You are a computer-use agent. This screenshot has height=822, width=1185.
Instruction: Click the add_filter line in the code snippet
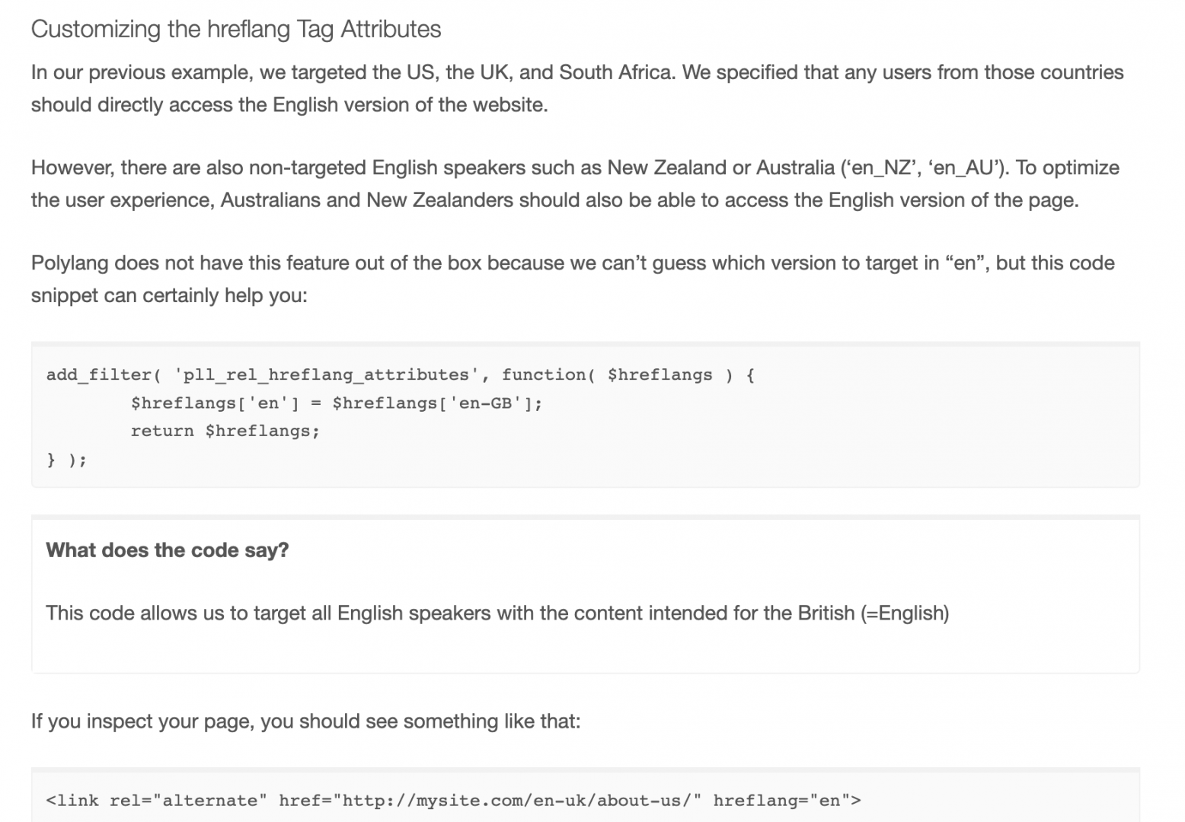pyautogui.click(x=401, y=374)
